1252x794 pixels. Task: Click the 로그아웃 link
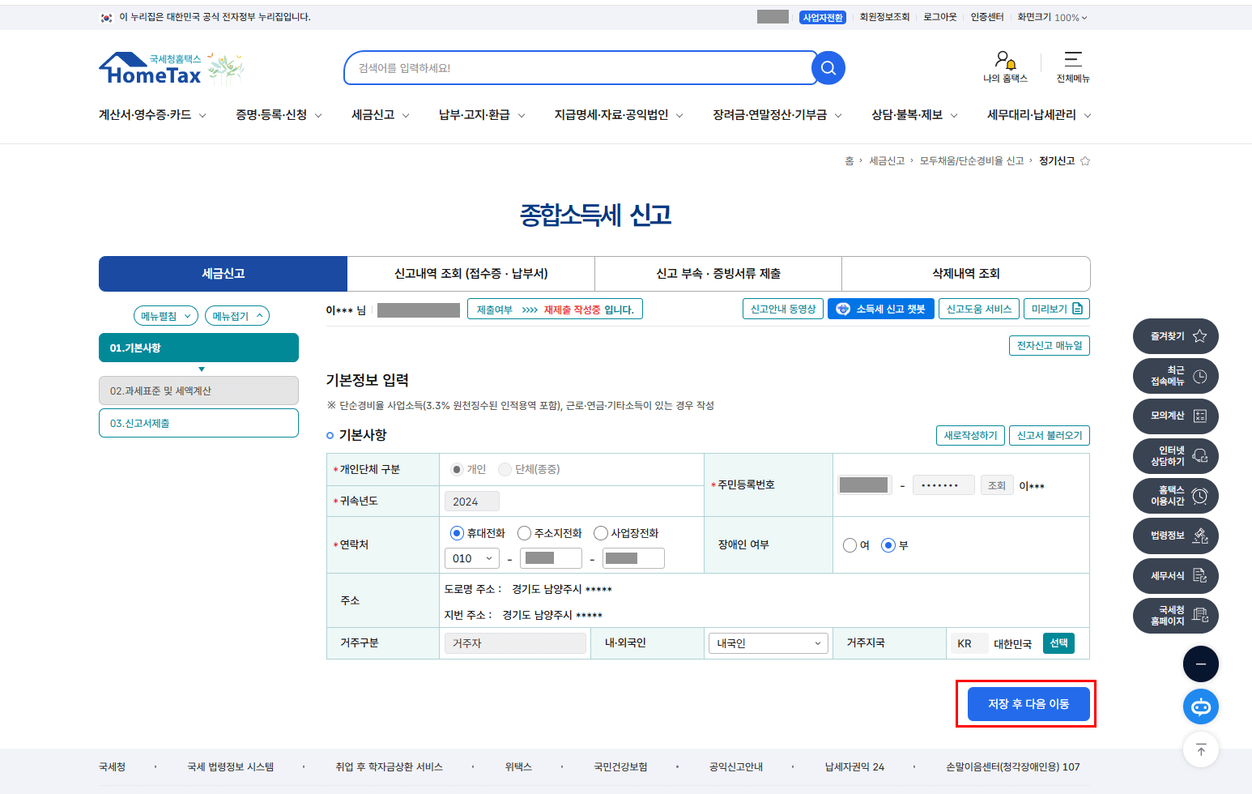click(x=939, y=16)
